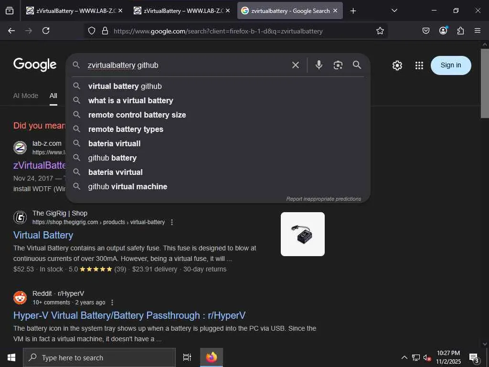This screenshot has width=489, height=367.
Task: Search by image with the camera icon
Action: tap(338, 65)
